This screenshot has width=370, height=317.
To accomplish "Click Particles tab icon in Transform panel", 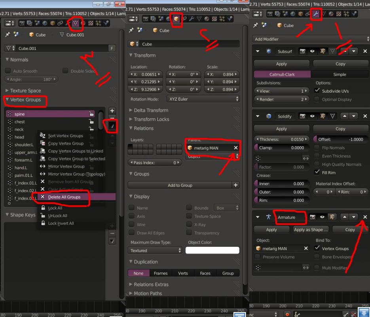I will [222, 19].
